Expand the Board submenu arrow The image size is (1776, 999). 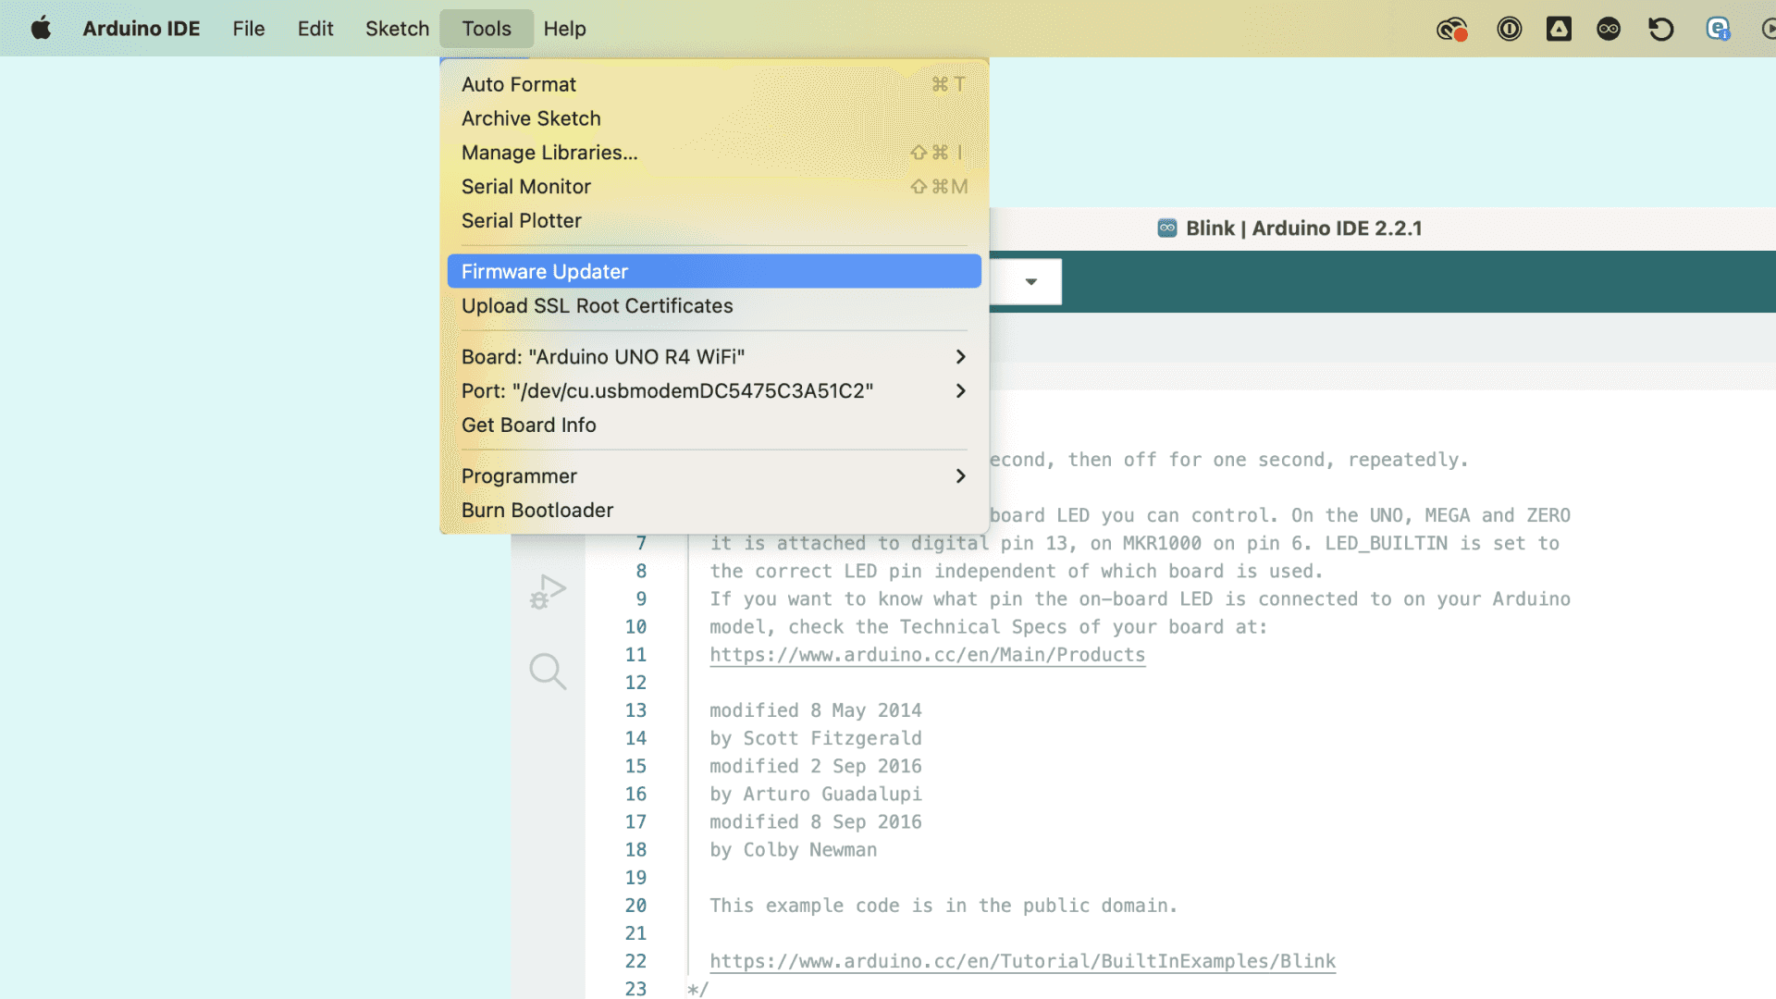click(960, 357)
